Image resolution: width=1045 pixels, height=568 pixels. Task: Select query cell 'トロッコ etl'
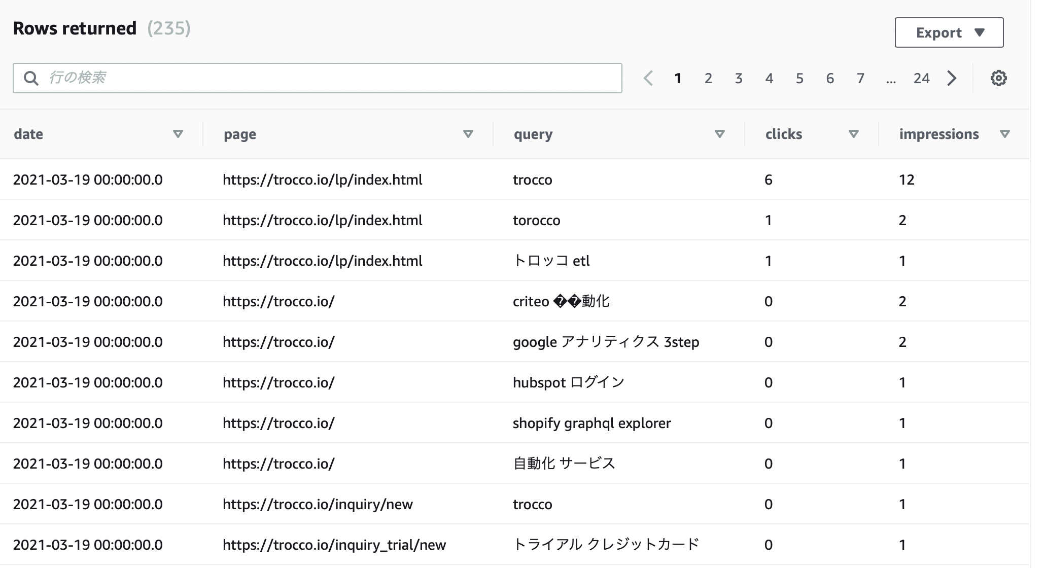pyautogui.click(x=551, y=261)
